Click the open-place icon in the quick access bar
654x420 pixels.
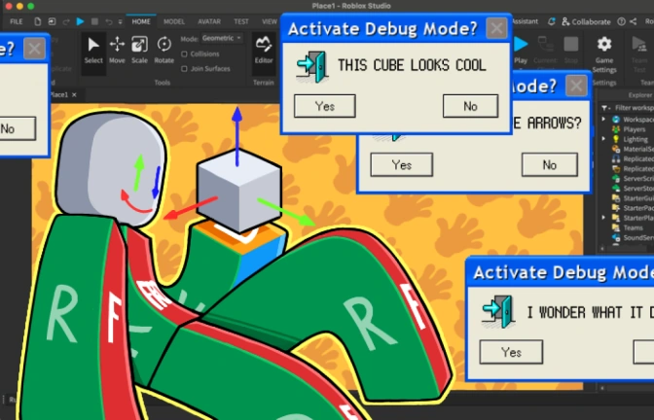(52, 21)
